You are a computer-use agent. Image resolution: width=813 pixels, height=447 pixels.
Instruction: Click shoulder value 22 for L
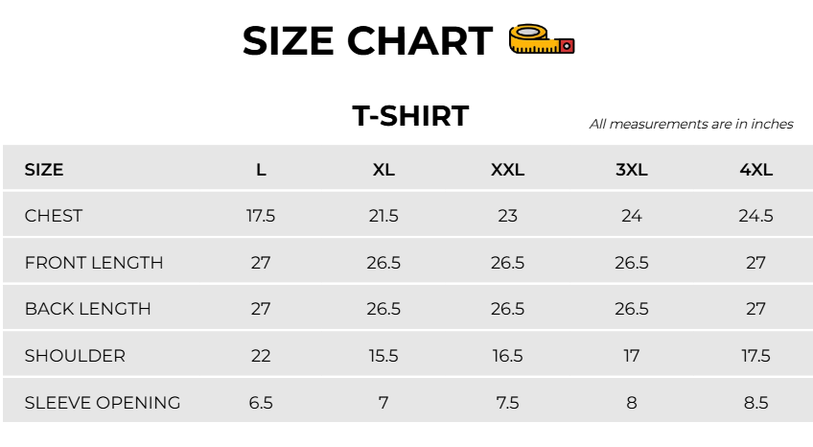(261, 356)
